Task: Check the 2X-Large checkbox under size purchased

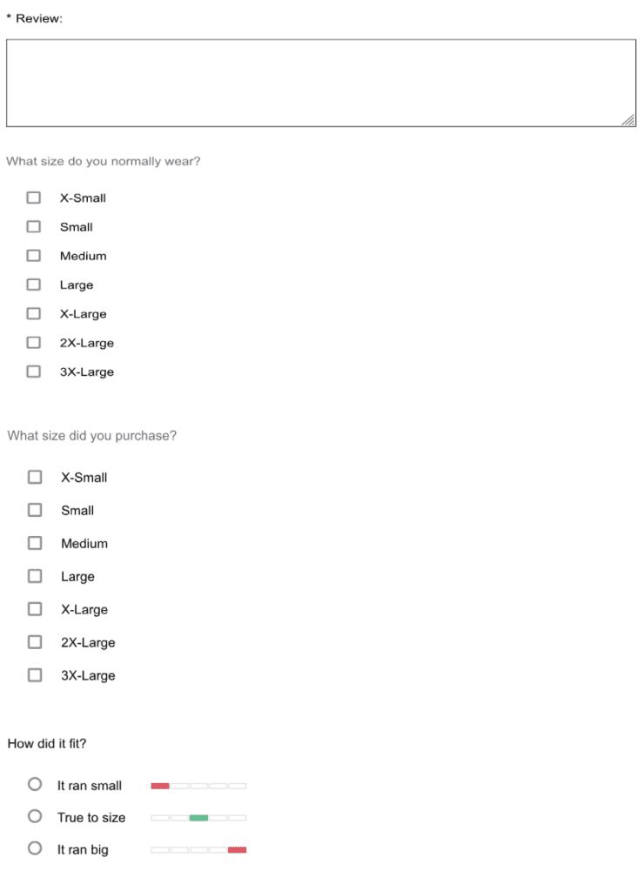Action: [x=34, y=642]
